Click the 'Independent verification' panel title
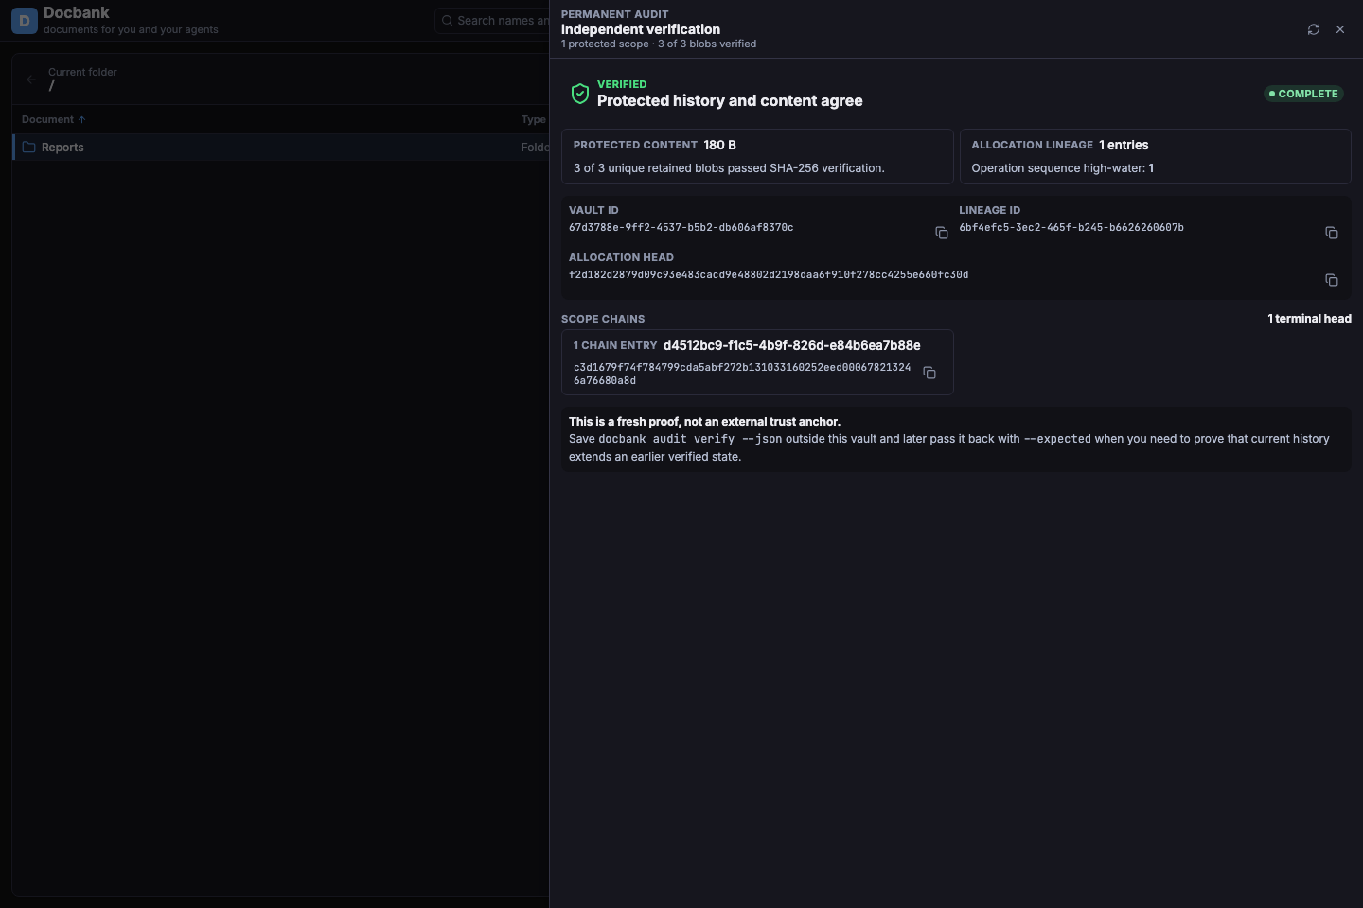This screenshot has width=1363, height=908. [x=641, y=29]
